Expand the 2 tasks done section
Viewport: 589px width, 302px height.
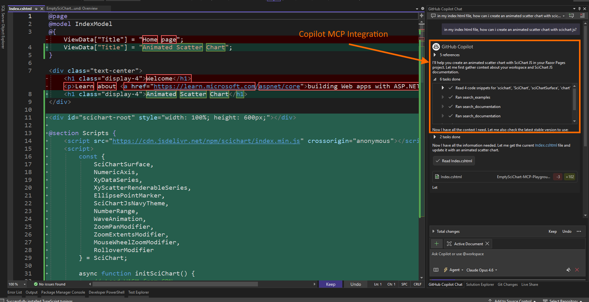435,137
